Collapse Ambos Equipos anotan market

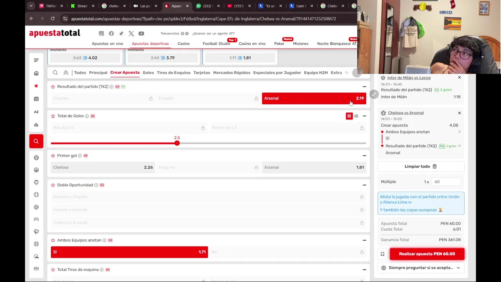364,240
